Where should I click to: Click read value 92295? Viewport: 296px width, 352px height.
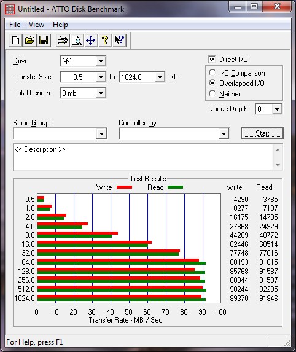tap(268, 289)
